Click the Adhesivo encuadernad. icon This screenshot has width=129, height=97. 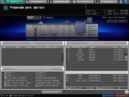[x=37, y=85]
